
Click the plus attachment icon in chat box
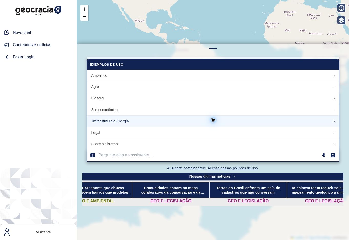93,155
